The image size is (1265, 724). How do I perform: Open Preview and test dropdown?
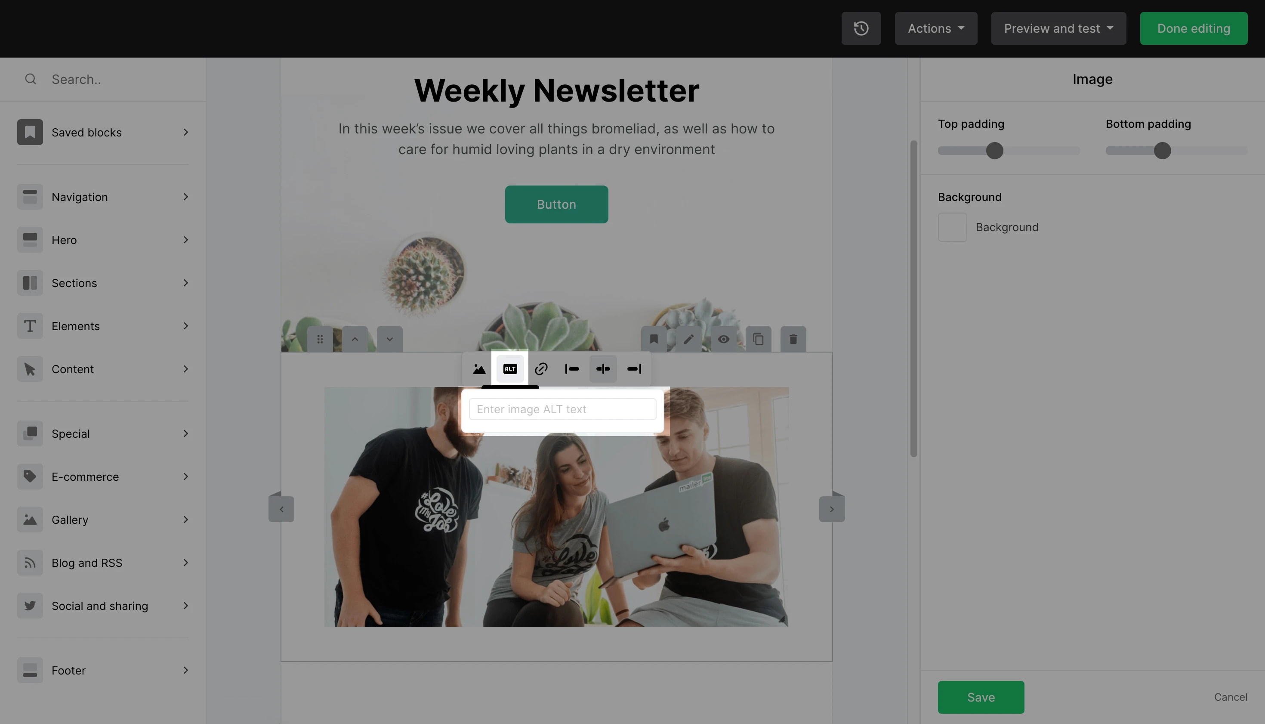1058,28
